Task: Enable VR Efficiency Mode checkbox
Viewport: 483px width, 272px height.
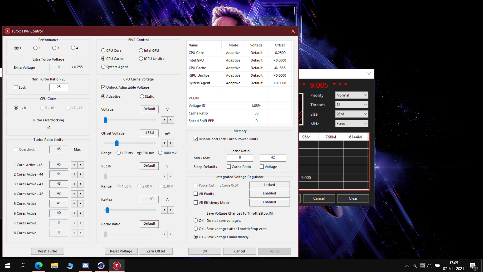Action: point(212,202)
